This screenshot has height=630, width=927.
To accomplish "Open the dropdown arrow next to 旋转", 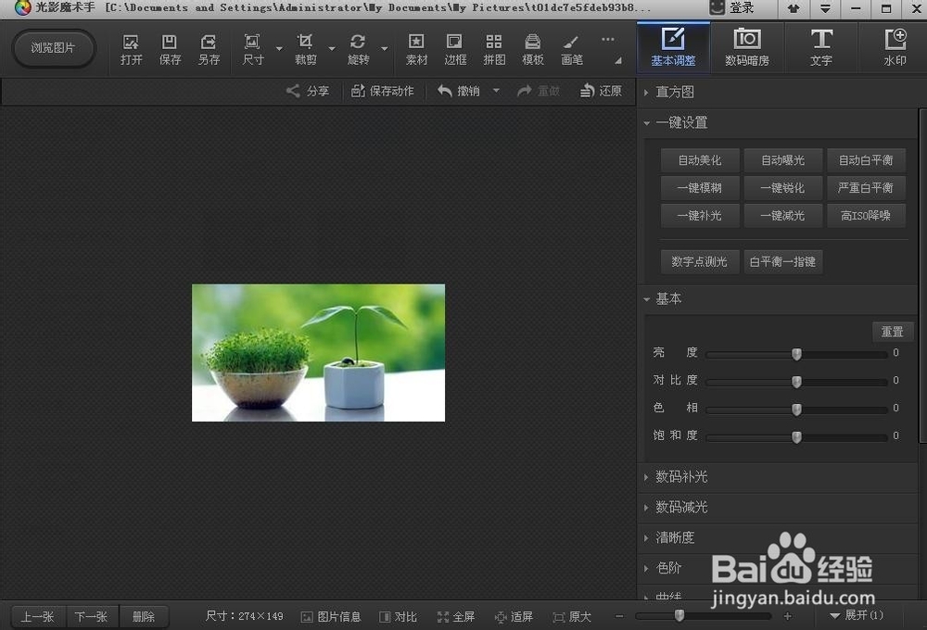I will [385, 49].
